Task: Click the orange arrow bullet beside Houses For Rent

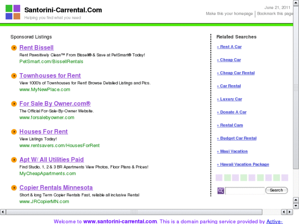Action: [14, 132]
